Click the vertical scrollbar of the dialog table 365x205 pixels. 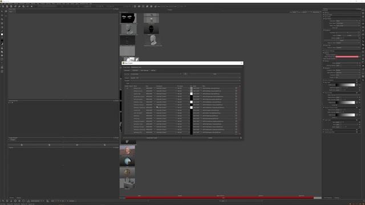pos(240,110)
